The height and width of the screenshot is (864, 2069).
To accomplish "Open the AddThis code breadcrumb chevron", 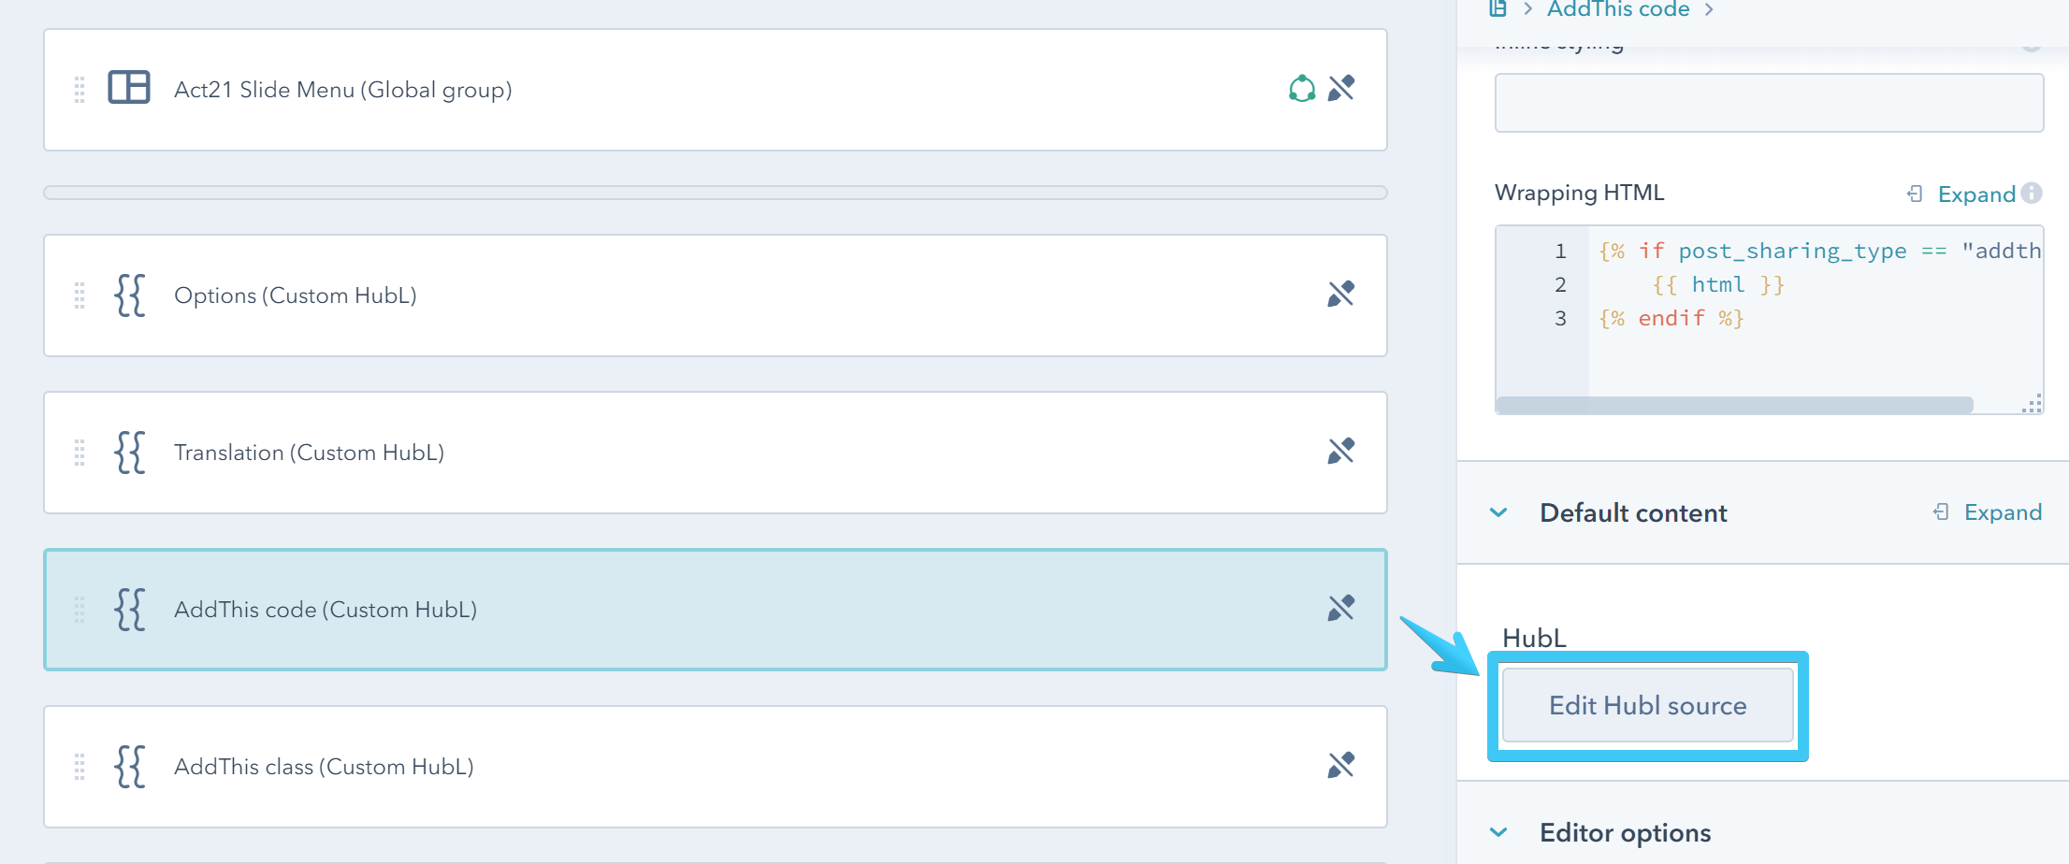I will tap(1709, 10).
